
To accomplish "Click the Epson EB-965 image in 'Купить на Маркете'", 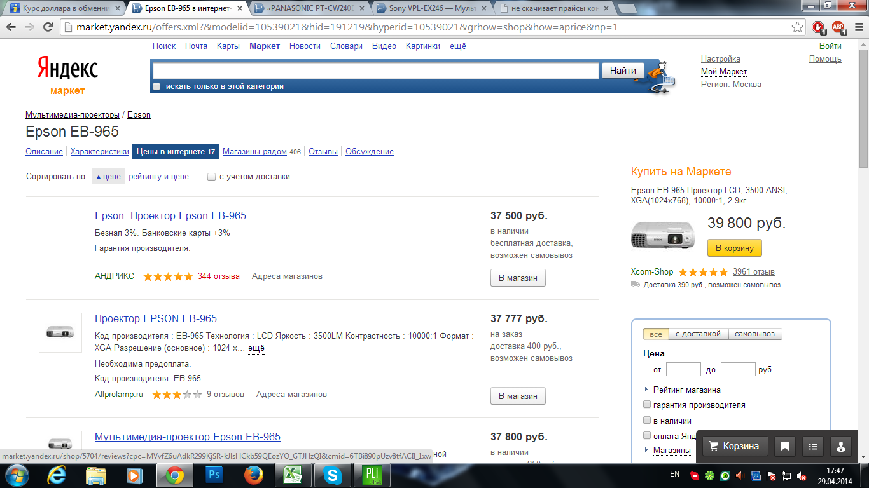I will tap(662, 234).
